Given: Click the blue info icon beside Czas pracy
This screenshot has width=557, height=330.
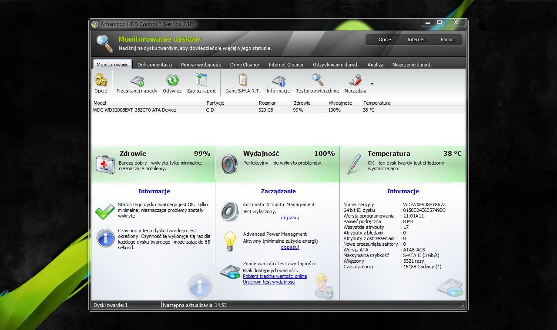Looking at the screenshot, I should [105, 238].
